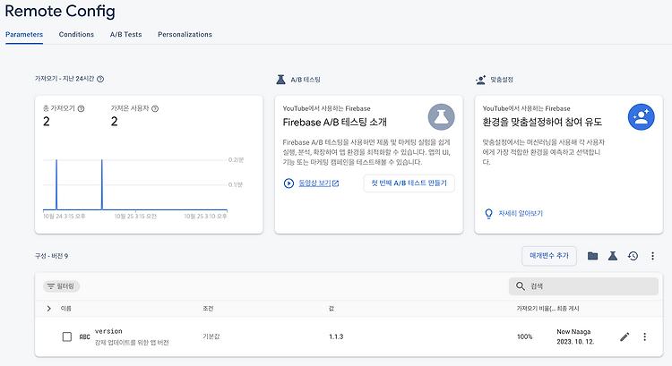Click the folder group icon in config toolbar

click(x=593, y=256)
